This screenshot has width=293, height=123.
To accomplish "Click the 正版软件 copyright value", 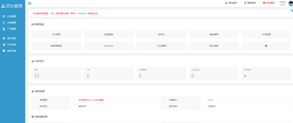I will pyautogui.click(x=212, y=106).
